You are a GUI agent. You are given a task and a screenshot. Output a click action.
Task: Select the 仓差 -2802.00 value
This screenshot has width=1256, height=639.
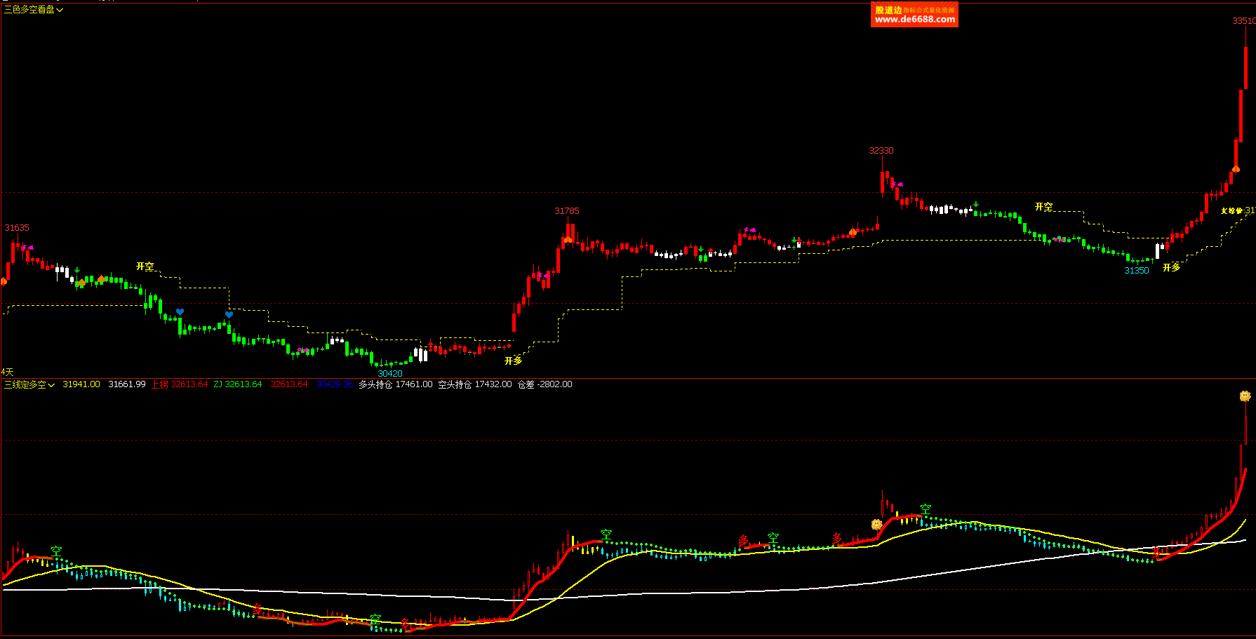click(x=545, y=384)
